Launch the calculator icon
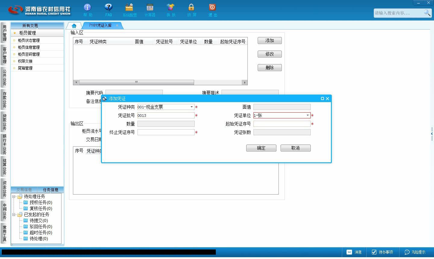 (x=150, y=7)
